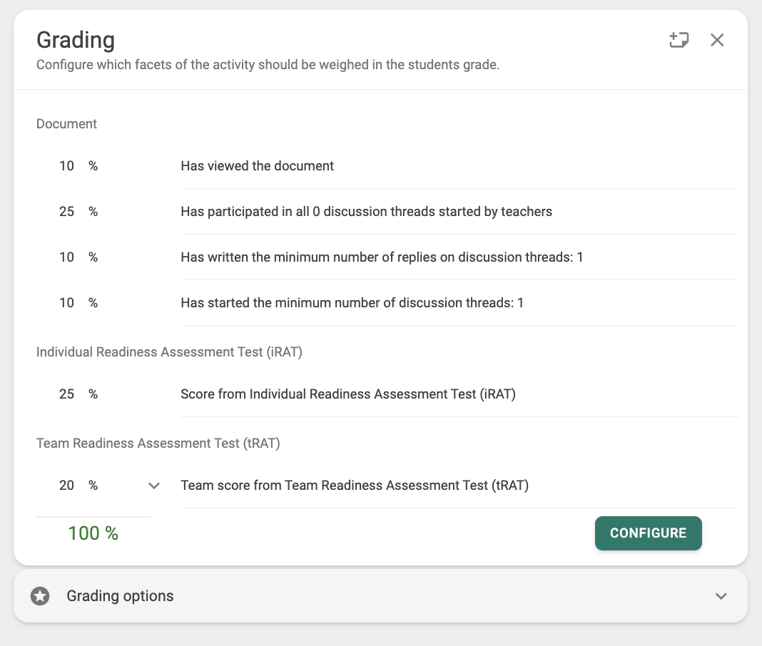Click the Document section label

66,124
